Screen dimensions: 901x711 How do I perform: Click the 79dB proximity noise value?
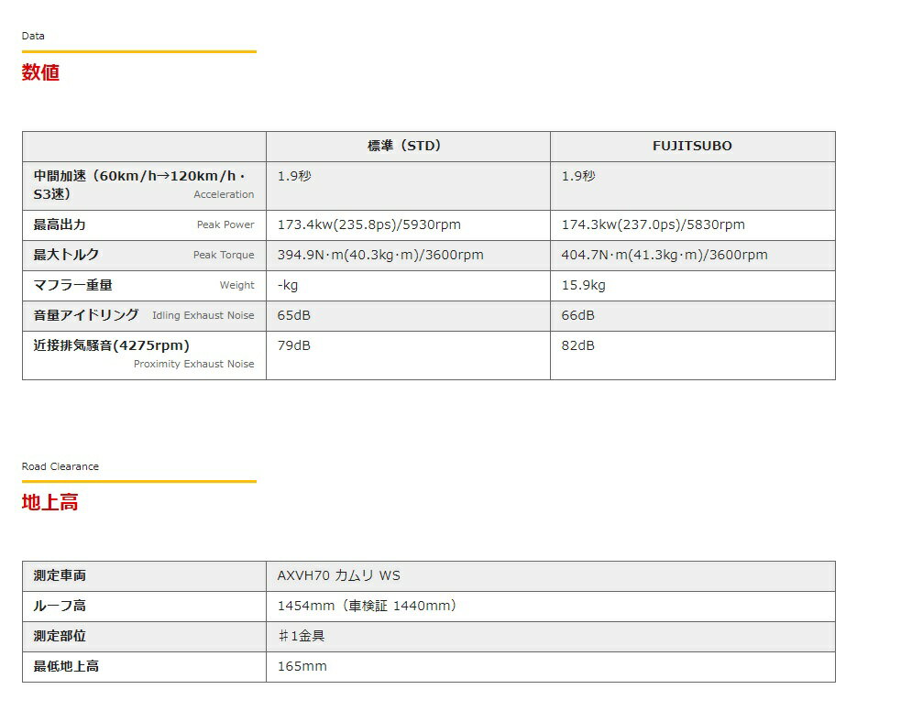click(293, 345)
